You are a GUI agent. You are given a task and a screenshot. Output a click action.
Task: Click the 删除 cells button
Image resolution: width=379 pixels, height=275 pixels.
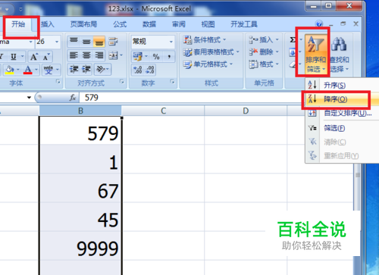click(x=264, y=52)
